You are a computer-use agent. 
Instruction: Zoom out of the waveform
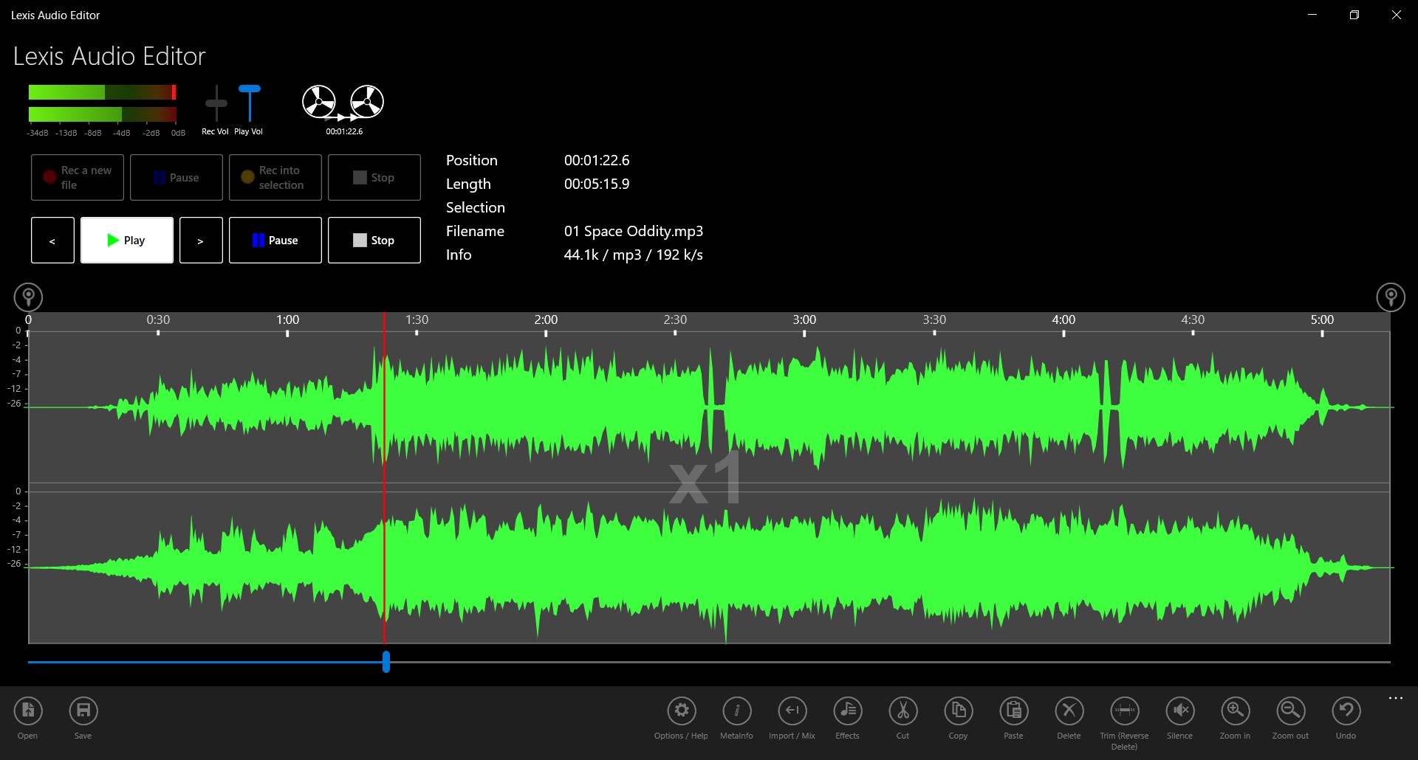click(x=1289, y=716)
